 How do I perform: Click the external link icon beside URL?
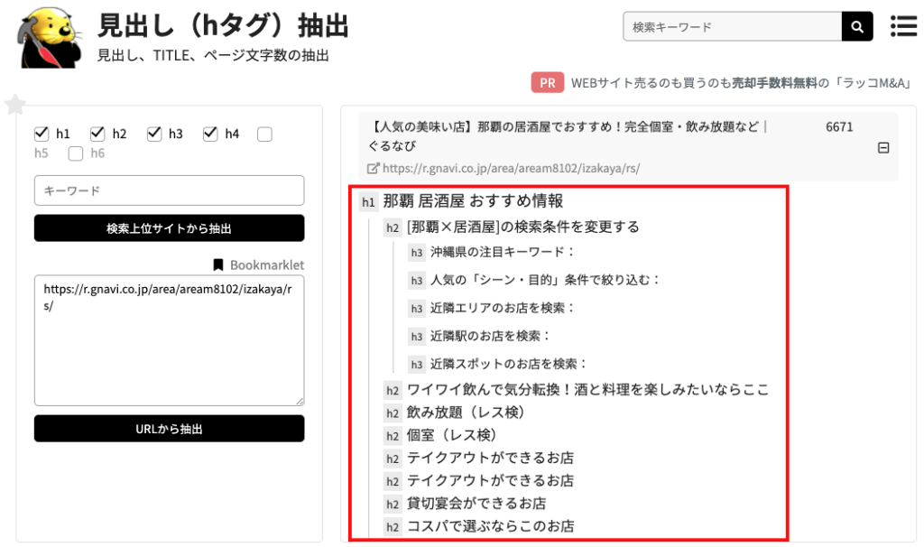click(x=374, y=168)
